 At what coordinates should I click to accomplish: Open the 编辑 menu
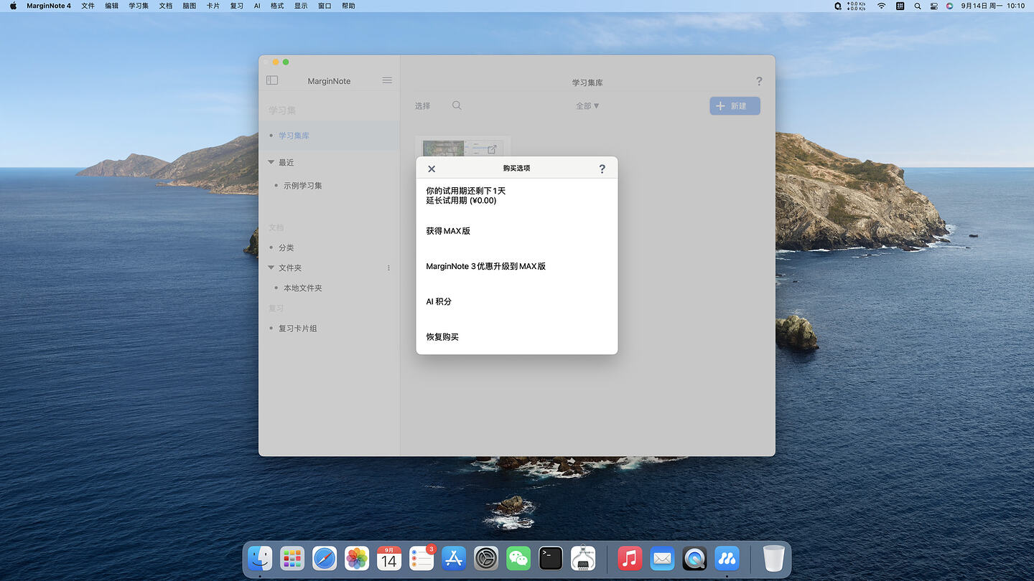coord(111,6)
